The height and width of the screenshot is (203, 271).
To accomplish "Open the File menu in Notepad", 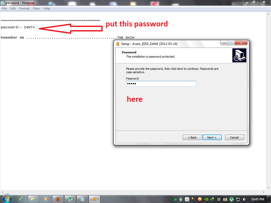I will (4, 8).
